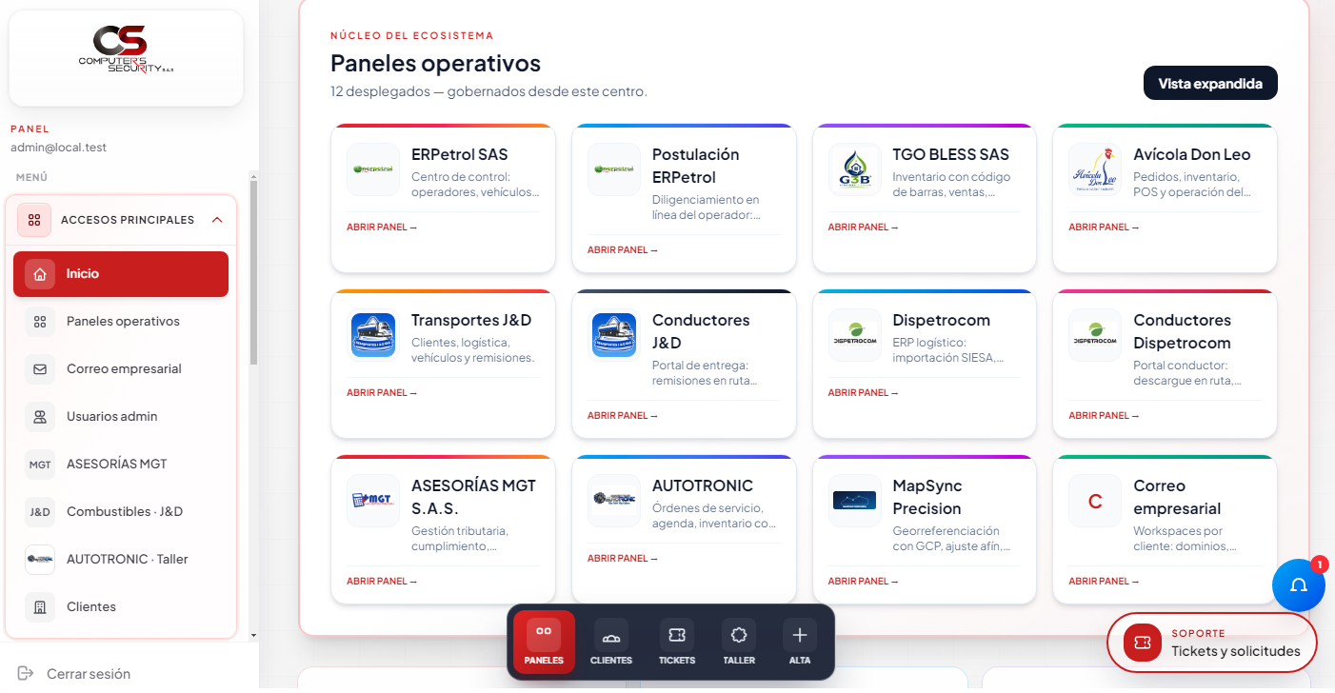Click the ASESORÍAS MGT S.A.S. card logo
Screen dimensions: 1335x693
tap(373, 501)
